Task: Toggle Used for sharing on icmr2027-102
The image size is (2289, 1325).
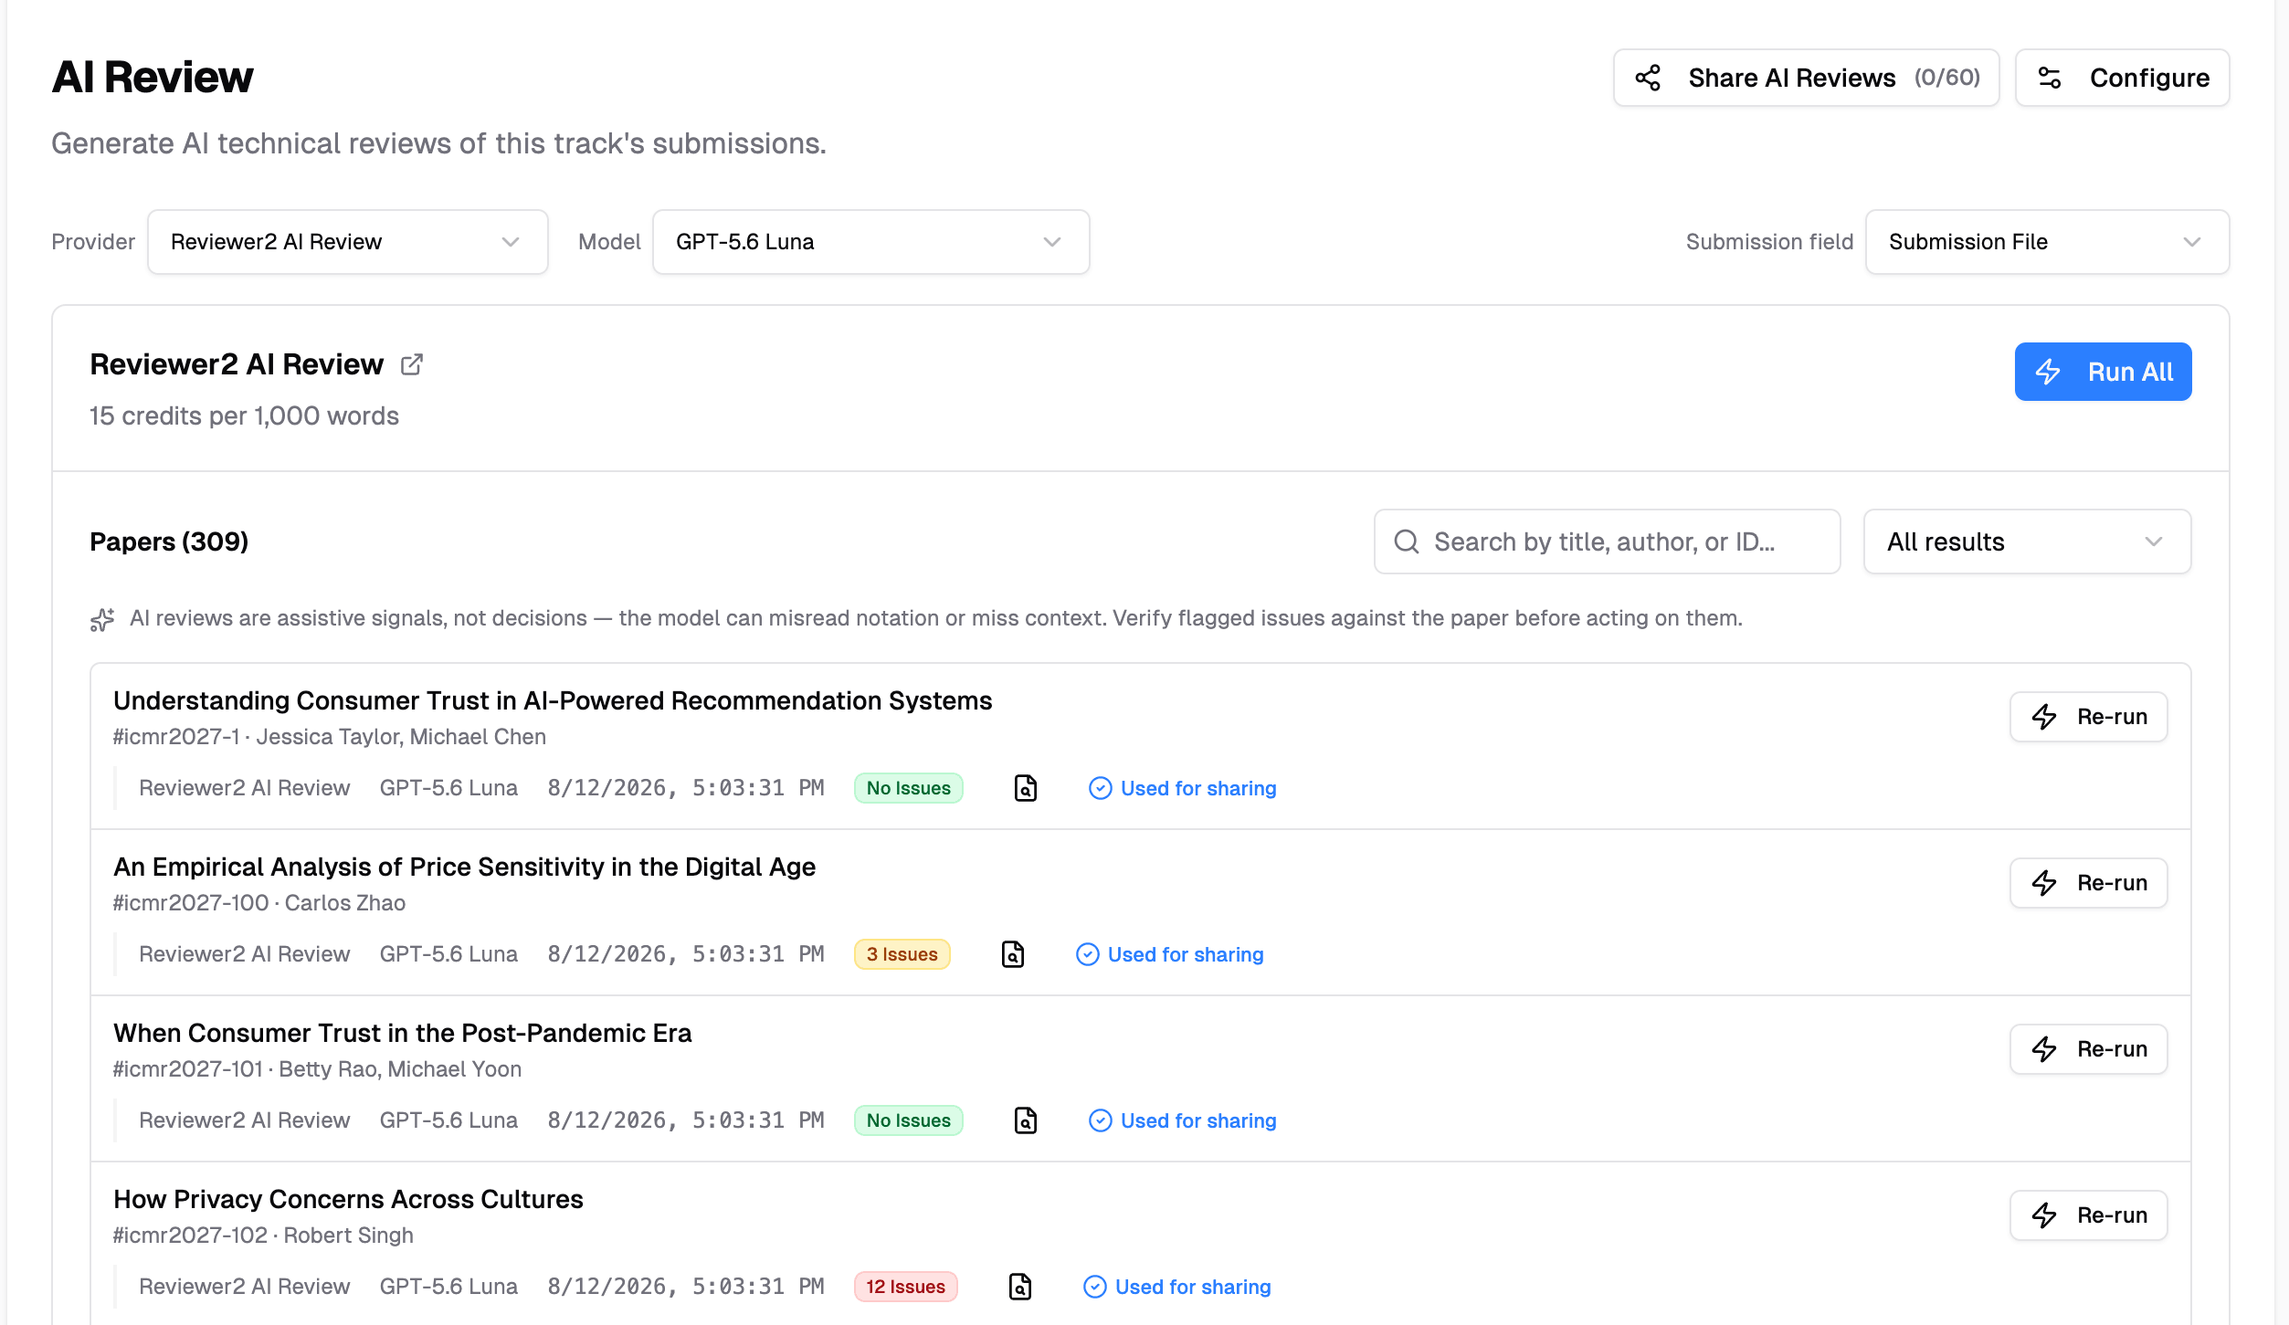Action: 1177,1287
